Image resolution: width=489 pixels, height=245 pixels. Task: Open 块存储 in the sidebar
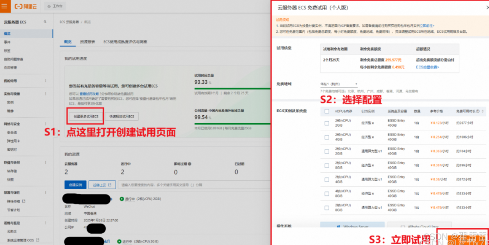(x=12, y=171)
